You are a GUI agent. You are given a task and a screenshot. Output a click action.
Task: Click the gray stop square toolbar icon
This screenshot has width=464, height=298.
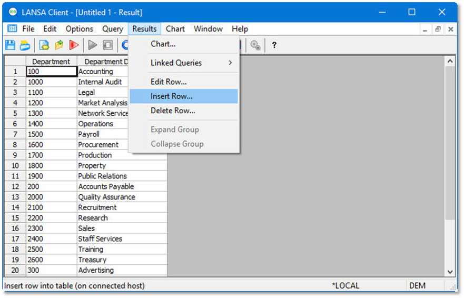click(107, 45)
